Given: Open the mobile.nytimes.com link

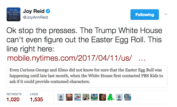Looking at the screenshot, I should [x=76, y=58].
